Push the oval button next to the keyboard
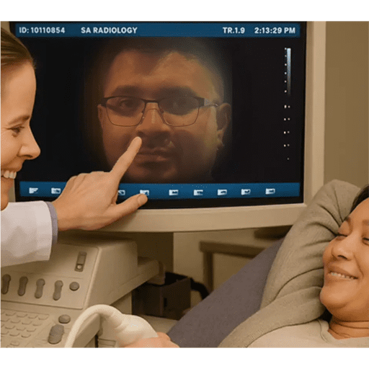 point(55,334)
